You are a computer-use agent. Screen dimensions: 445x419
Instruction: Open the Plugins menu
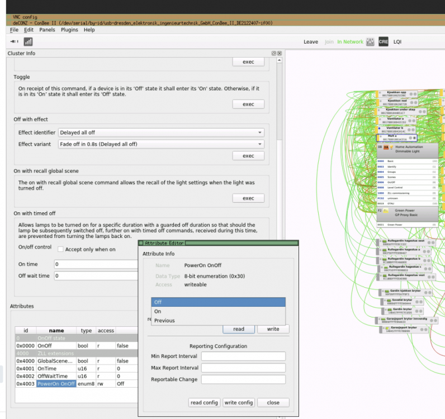[x=69, y=30]
